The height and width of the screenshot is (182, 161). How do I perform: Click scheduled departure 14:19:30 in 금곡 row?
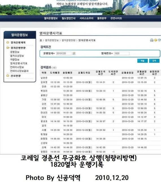coord(68,126)
